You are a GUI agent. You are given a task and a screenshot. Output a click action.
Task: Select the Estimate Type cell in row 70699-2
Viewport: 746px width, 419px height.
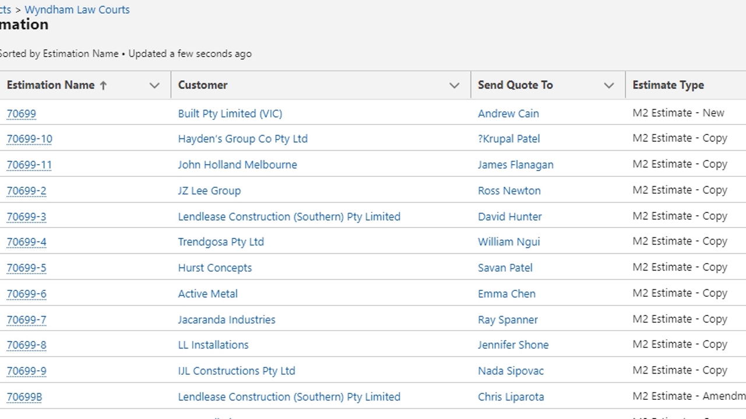click(x=680, y=190)
